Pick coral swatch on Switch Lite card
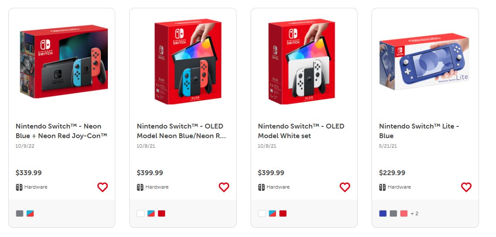Image resolution: width=496 pixels, height=237 pixels. pyautogui.click(x=404, y=213)
